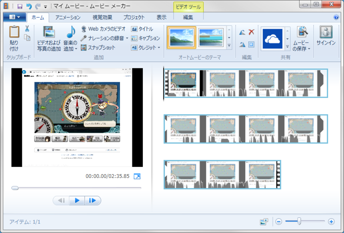Image resolution: width=344 pixels, height=233 pixels.
Task: Click the Save icon in the quick access toolbar
Action: coord(20,6)
